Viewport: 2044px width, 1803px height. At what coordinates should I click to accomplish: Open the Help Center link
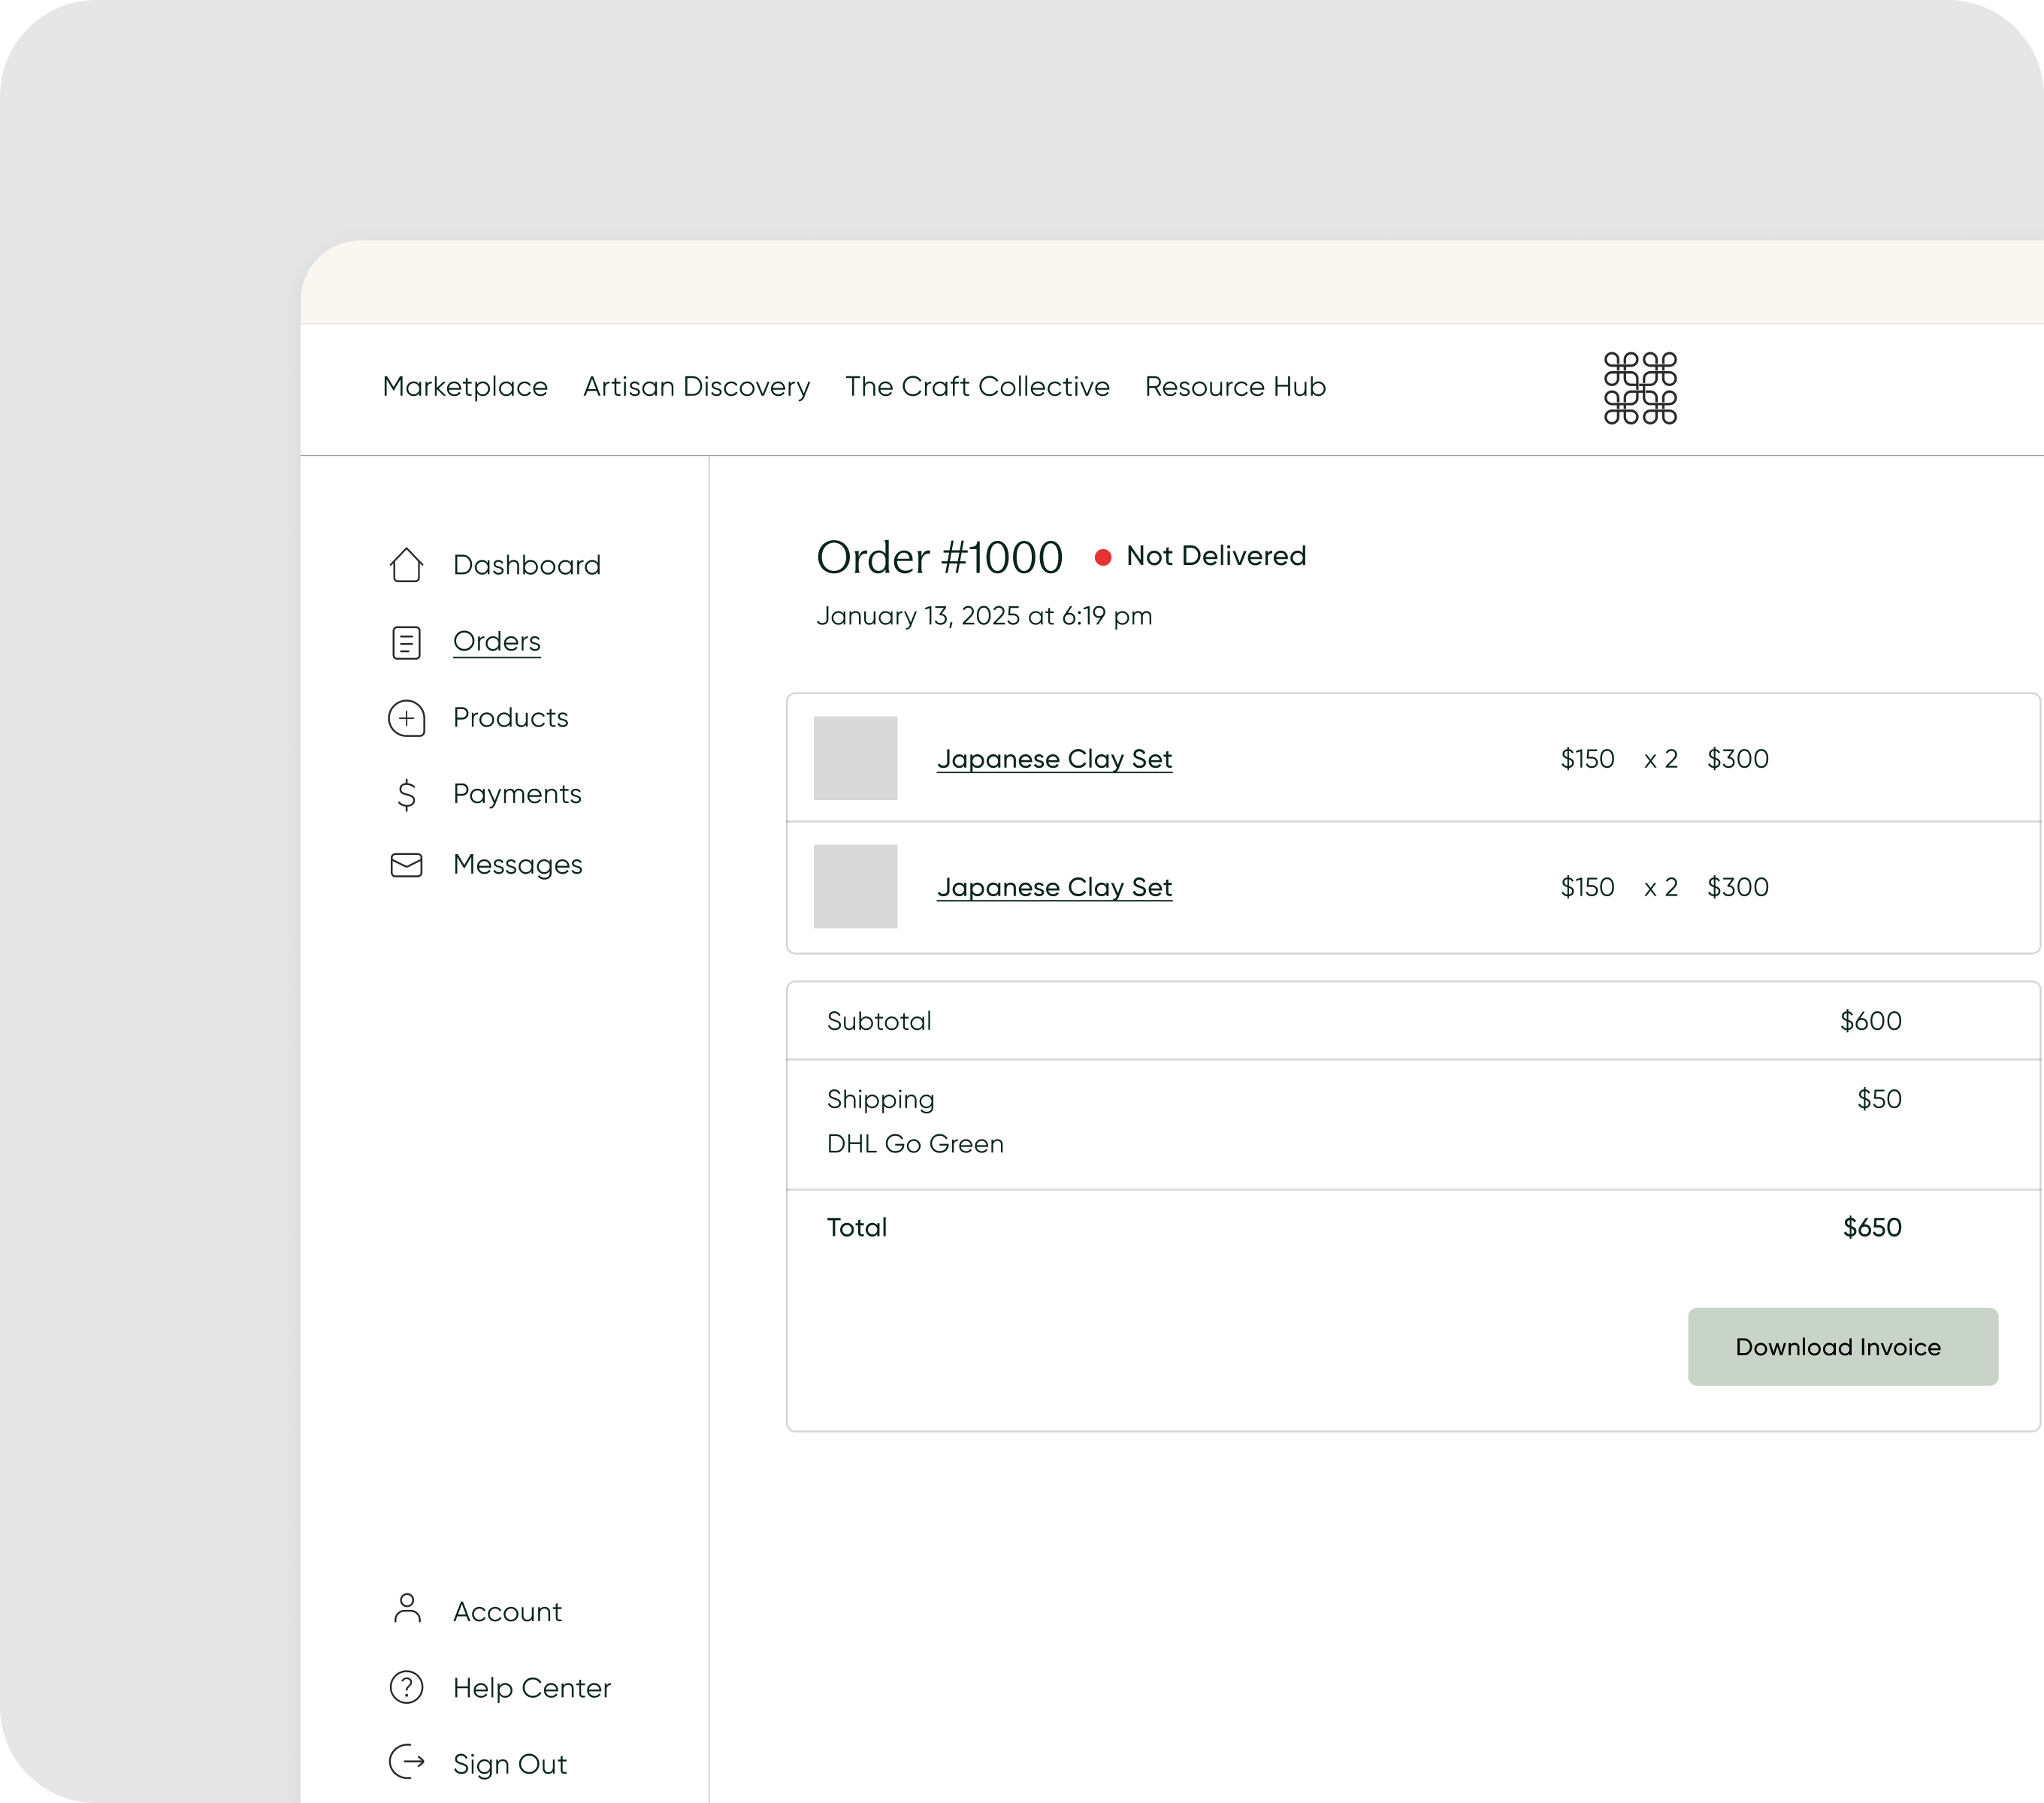pos(532,1687)
